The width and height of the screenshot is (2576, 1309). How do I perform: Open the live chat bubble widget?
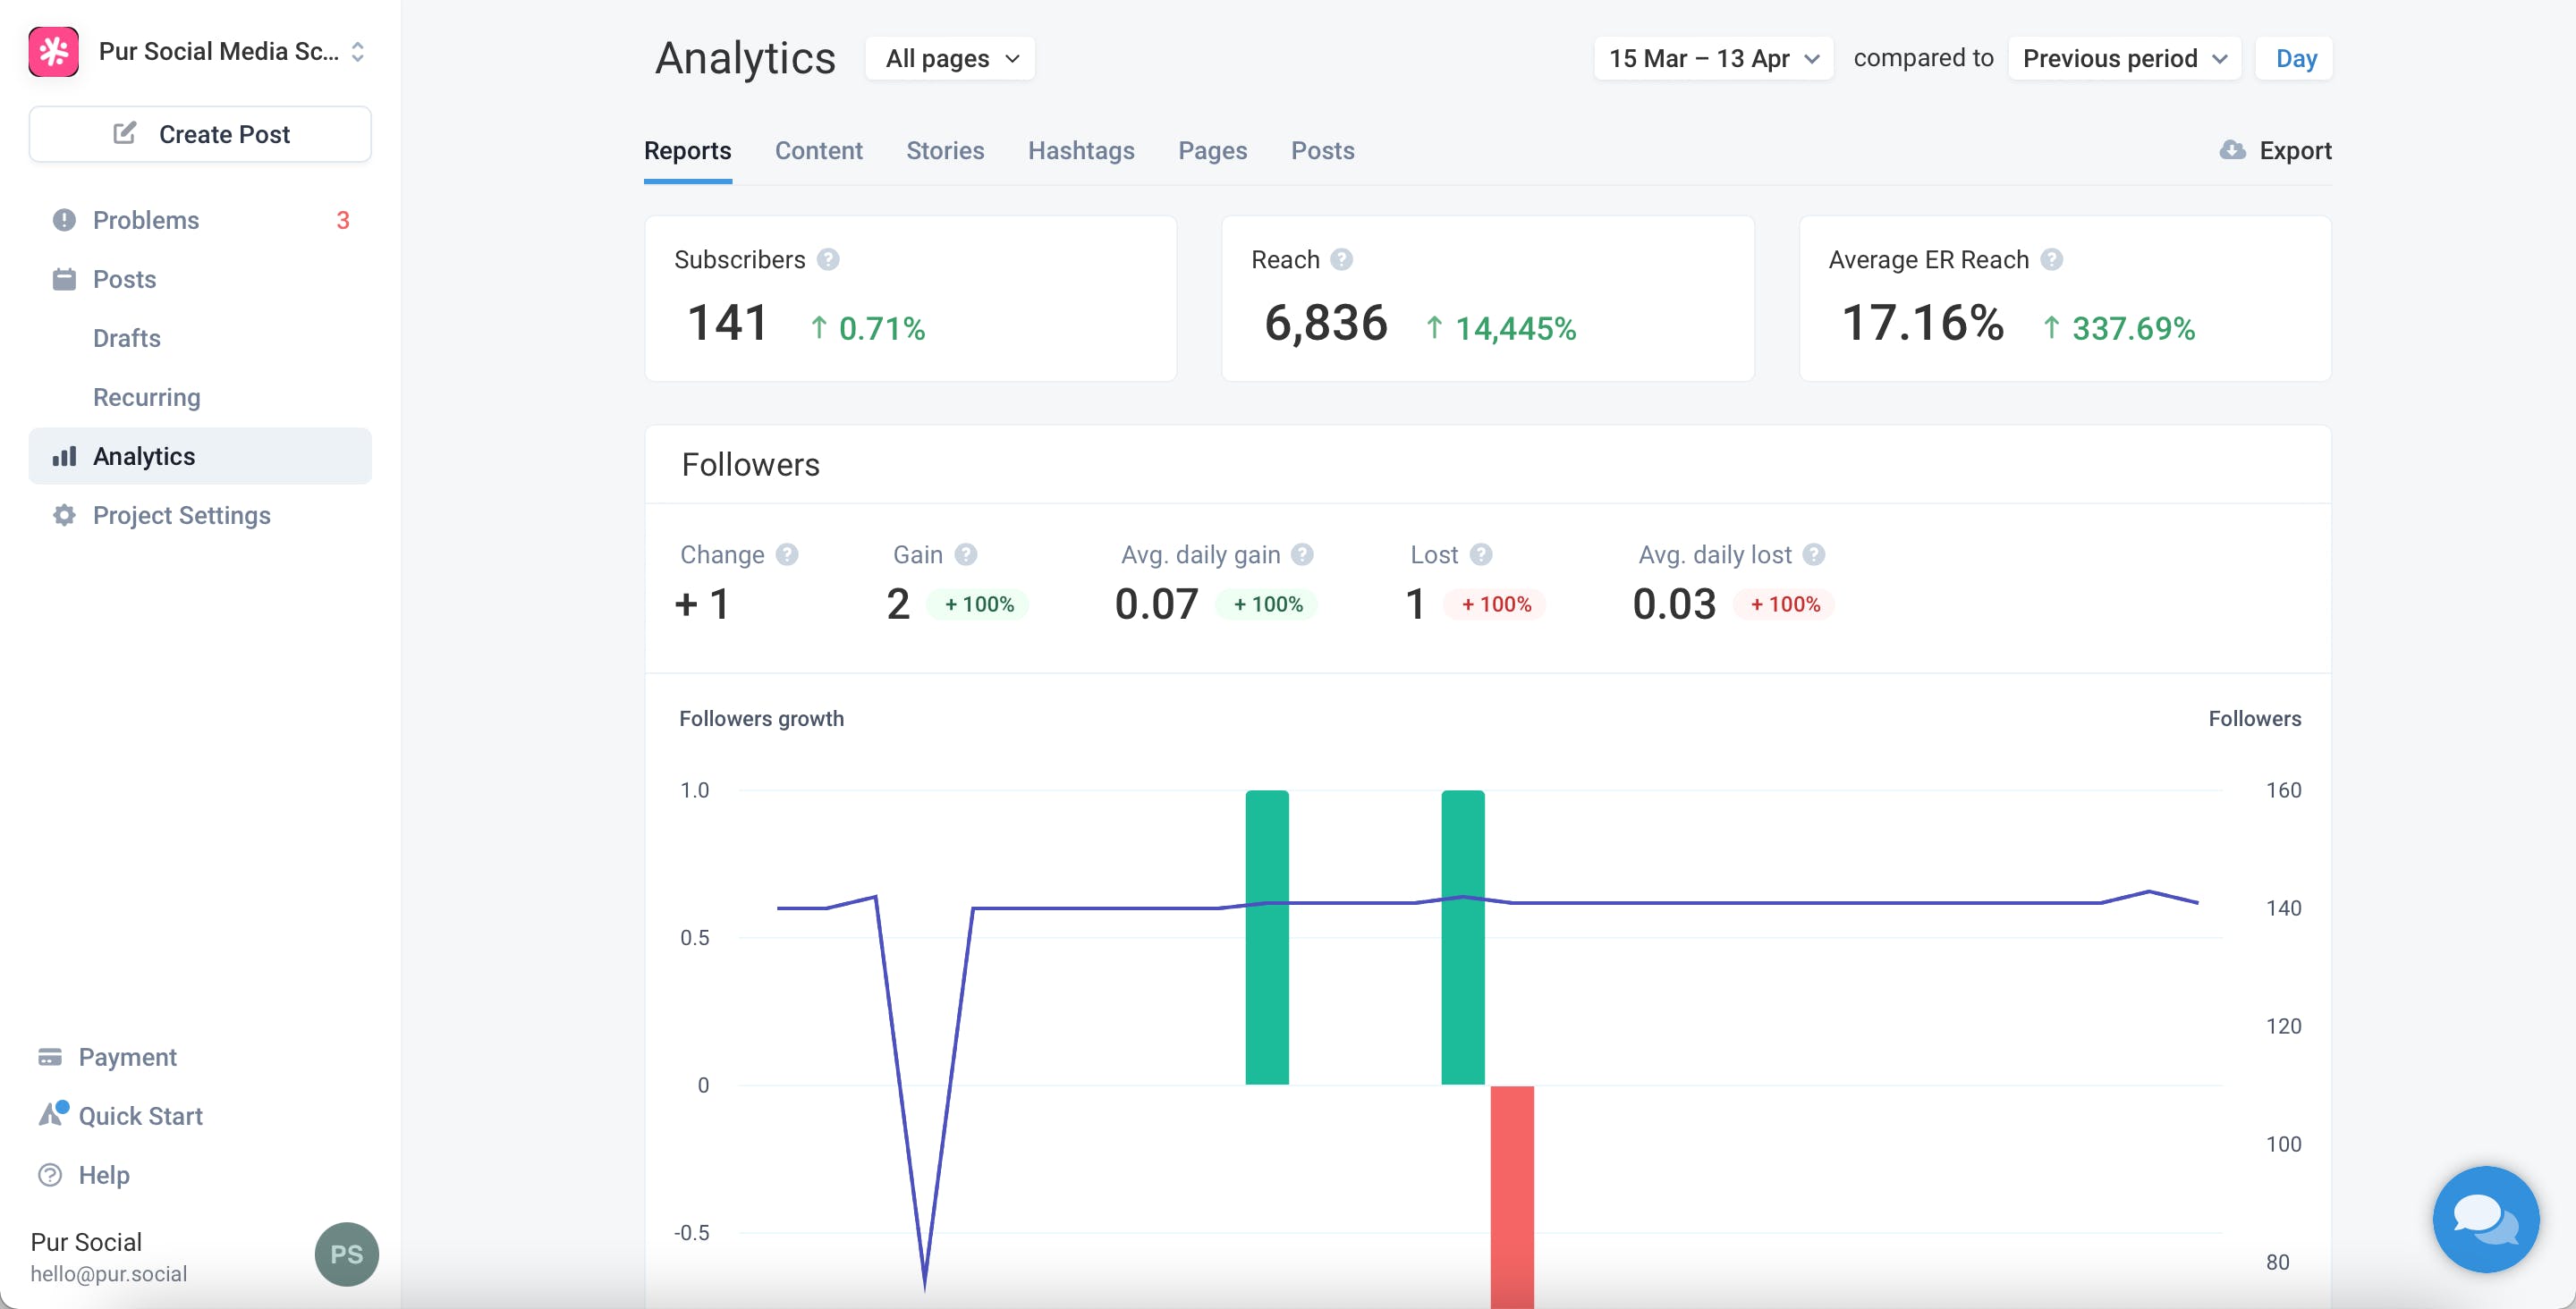(2485, 1219)
